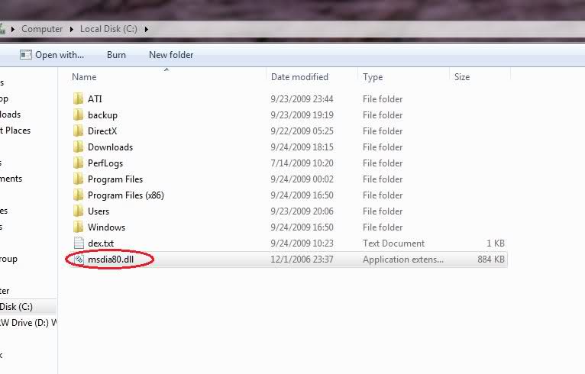Click the Program Files (x86) folder icon
This screenshot has width=585, height=374.
click(x=79, y=195)
